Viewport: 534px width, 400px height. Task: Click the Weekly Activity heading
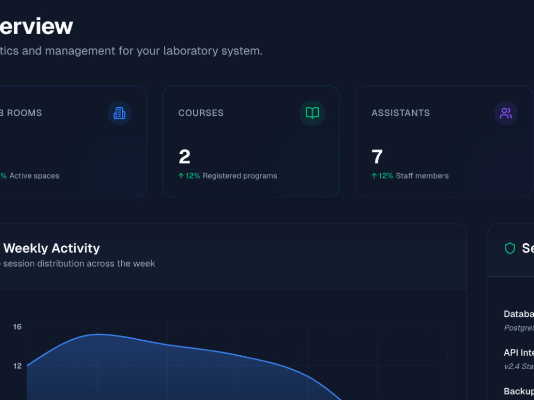pos(52,249)
